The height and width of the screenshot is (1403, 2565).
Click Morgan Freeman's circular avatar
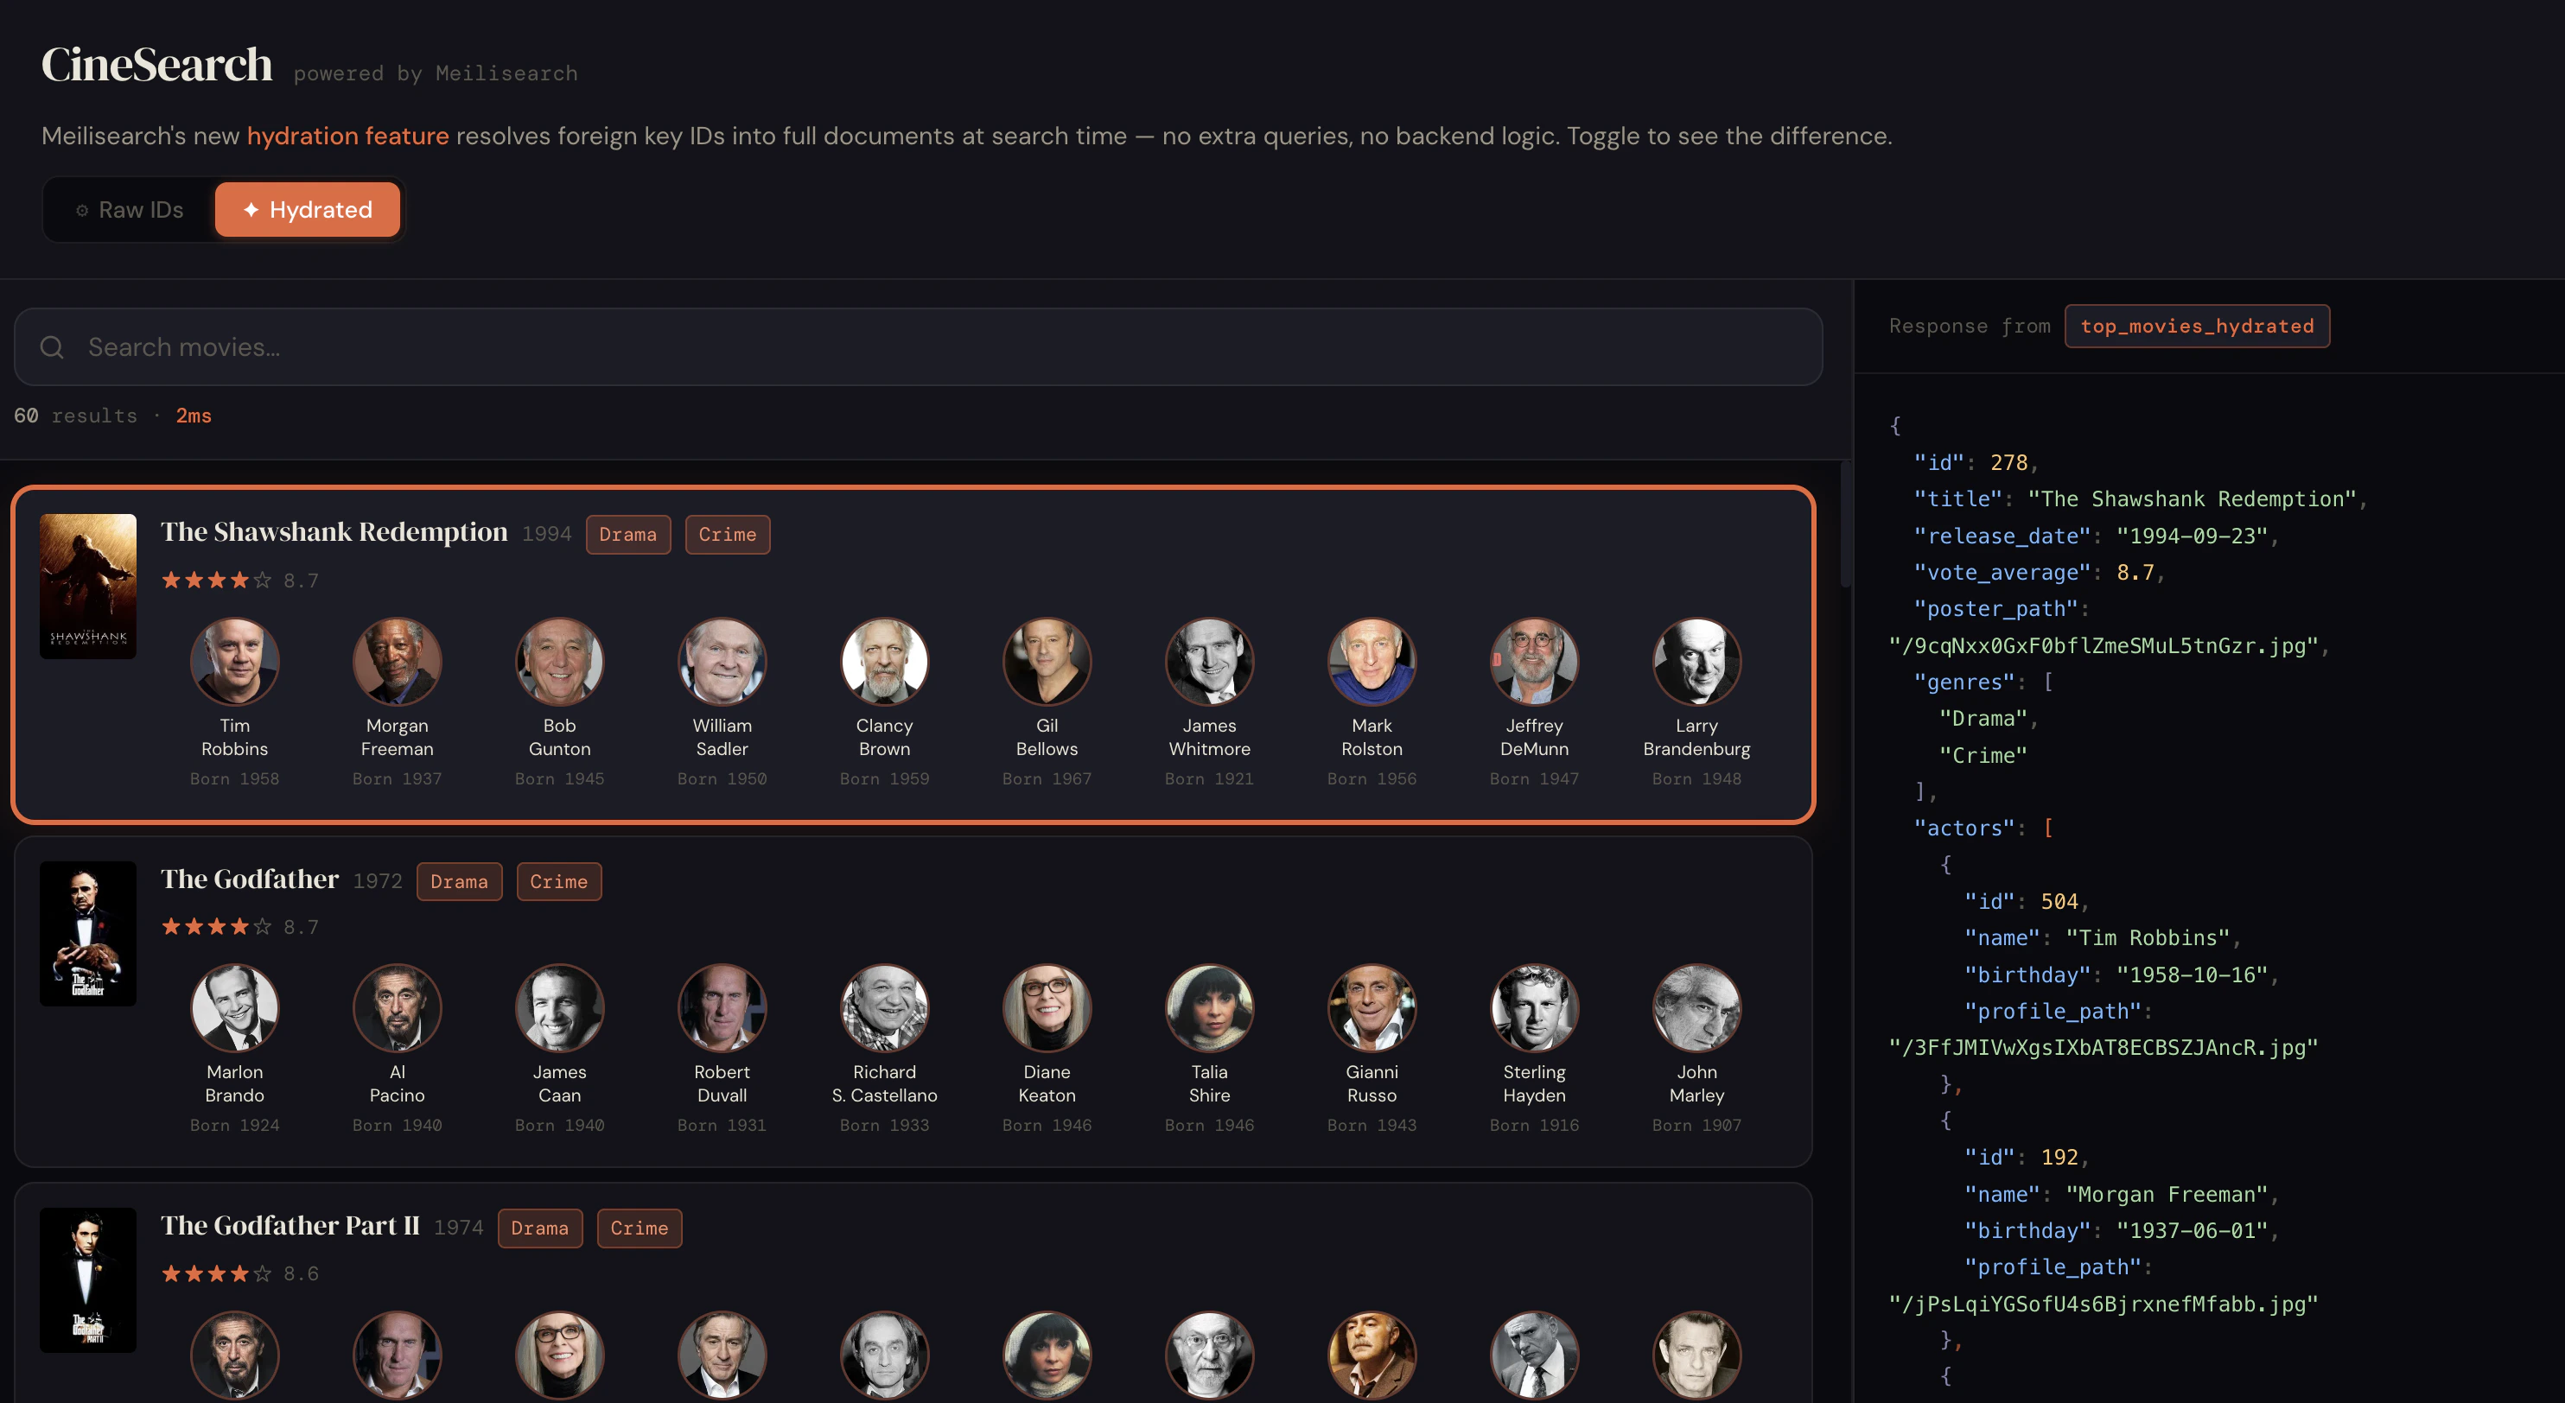click(398, 661)
